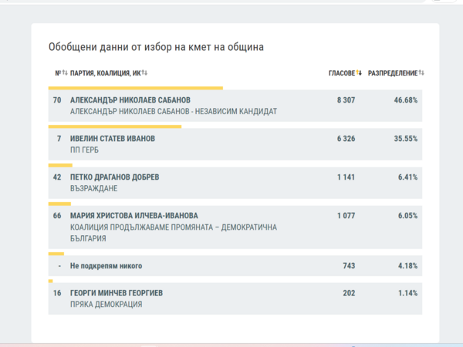Image resolution: width=463 pixels, height=347 pixels.
Task: Click the 'Не подкрепям никого' row
Action: pyautogui.click(x=106, y=266)
